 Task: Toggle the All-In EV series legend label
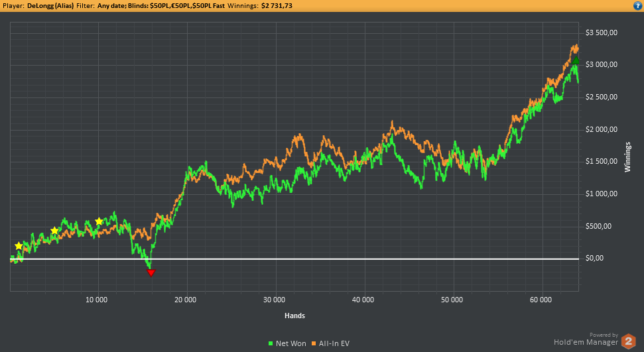pyautogui.click(x=334, y=343)
